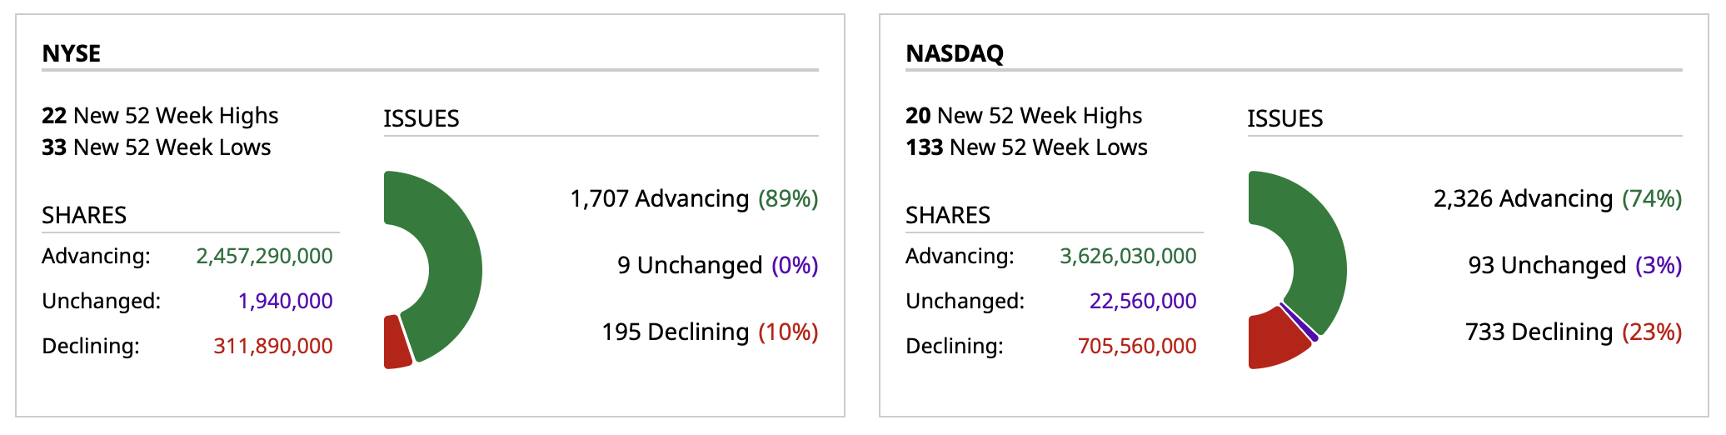Open NASDAQ 20 New 52 Week Highs
1726x435 pixels.
point(1024,116)
